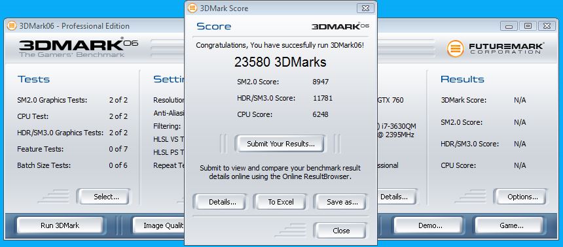Close the Score dialog via Close button
563x247 pixels.
click(340, 231)
